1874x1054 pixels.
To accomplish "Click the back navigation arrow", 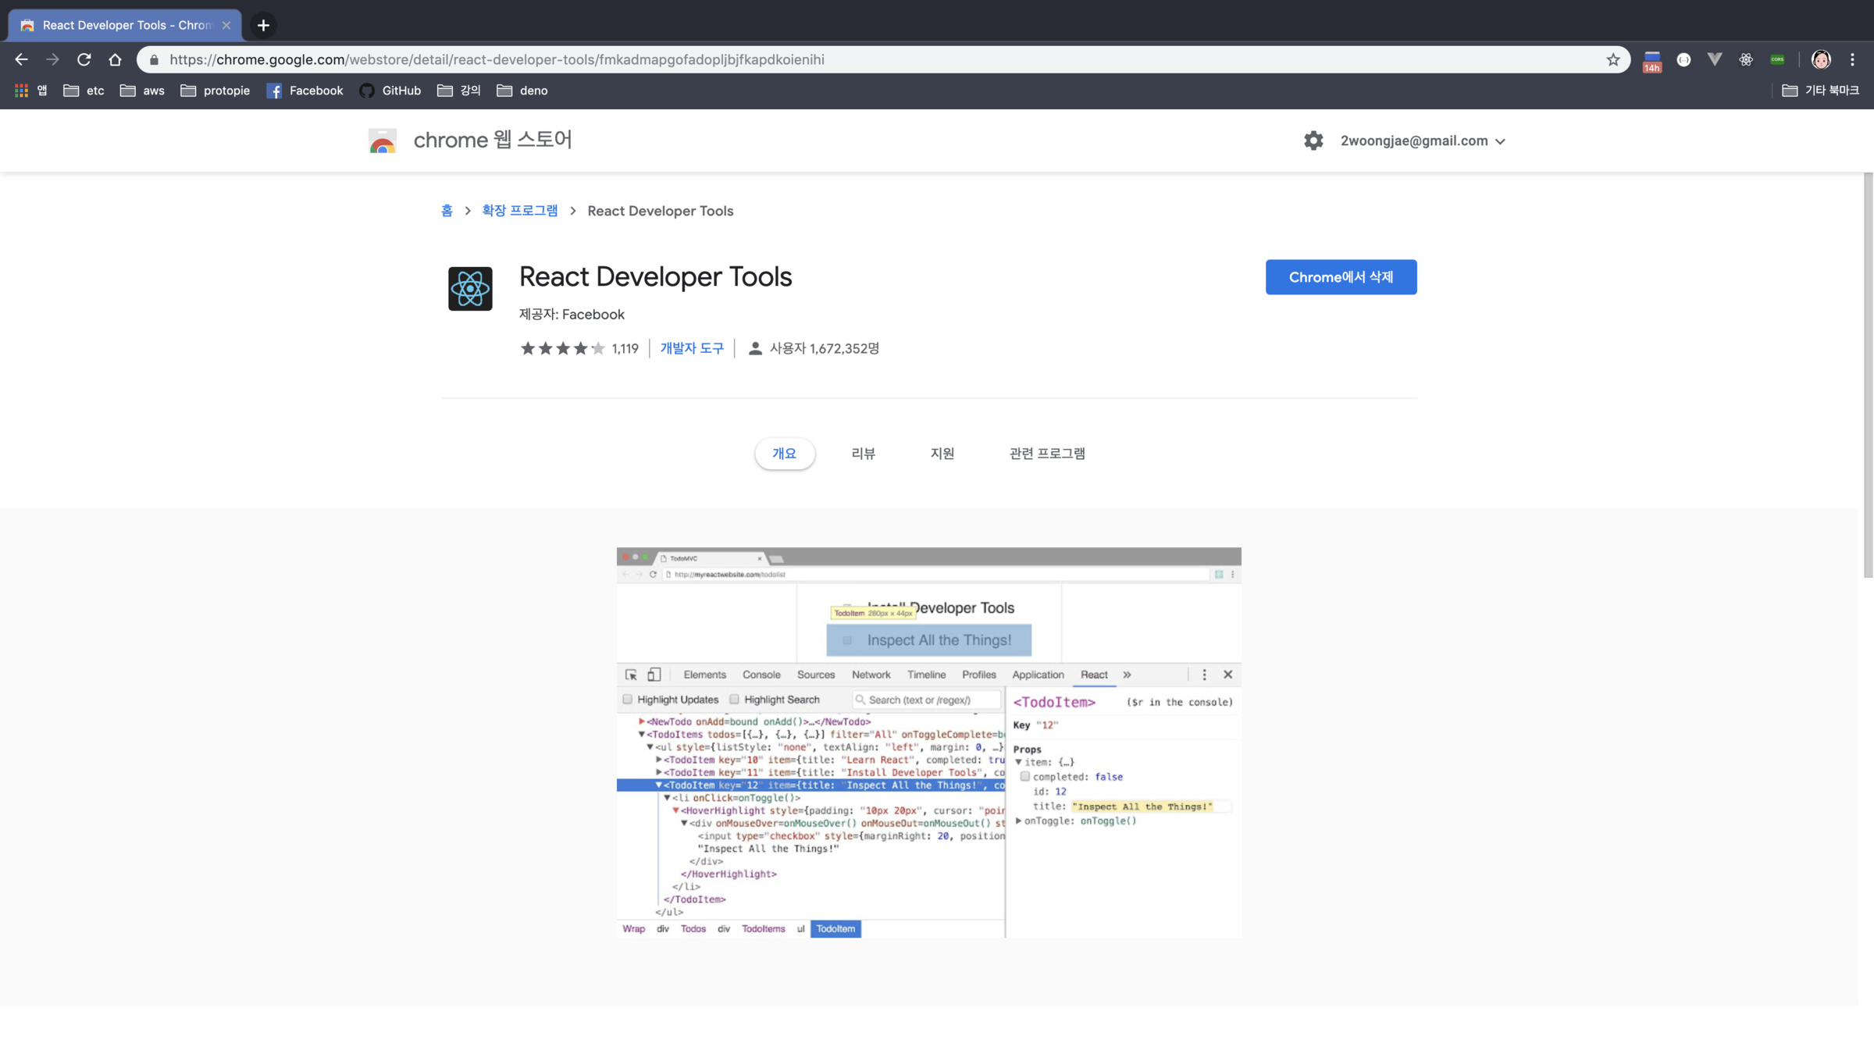I will [21, 59].
